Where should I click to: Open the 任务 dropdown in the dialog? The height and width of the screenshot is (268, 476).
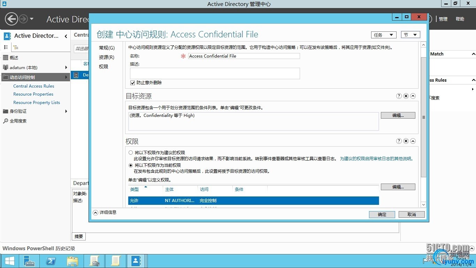click(x=384, y=35)
